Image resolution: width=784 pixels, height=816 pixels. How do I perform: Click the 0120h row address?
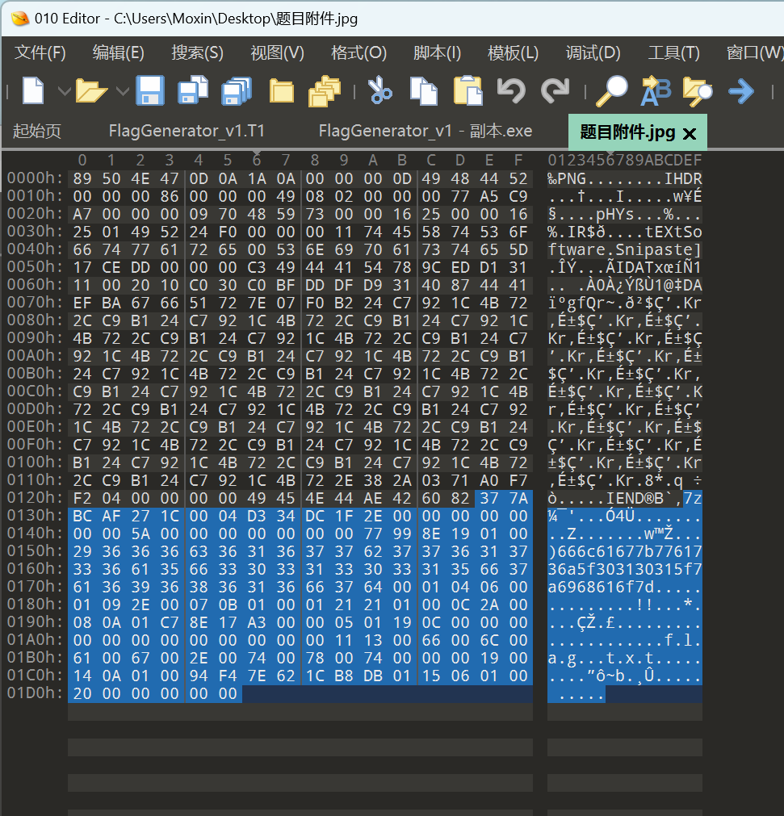35,497
